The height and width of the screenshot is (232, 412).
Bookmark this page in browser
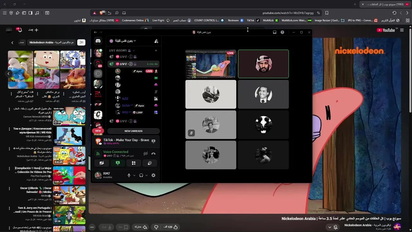327,13
